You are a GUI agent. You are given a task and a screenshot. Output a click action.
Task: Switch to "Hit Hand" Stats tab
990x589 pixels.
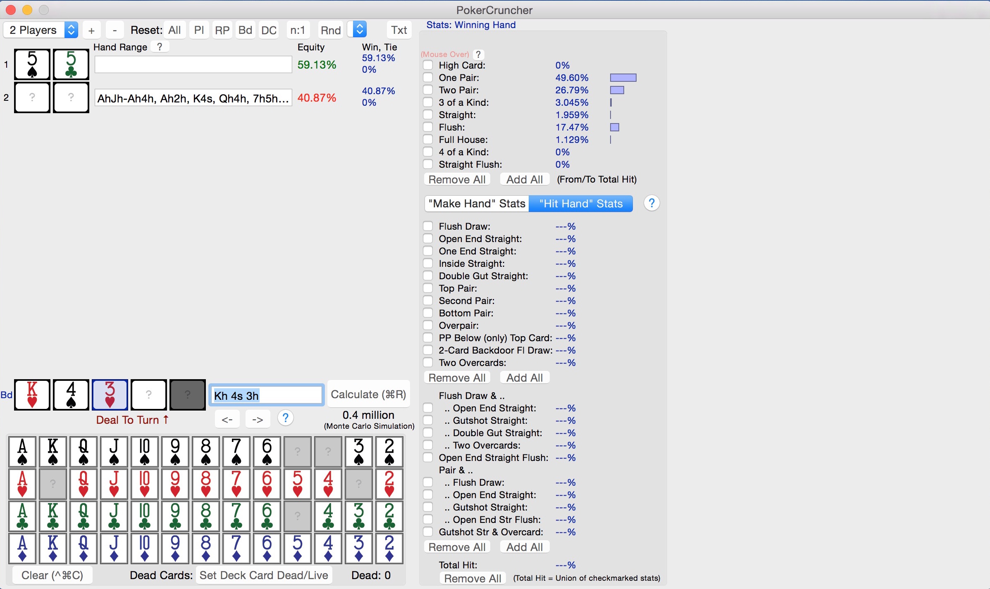point(581,204)
